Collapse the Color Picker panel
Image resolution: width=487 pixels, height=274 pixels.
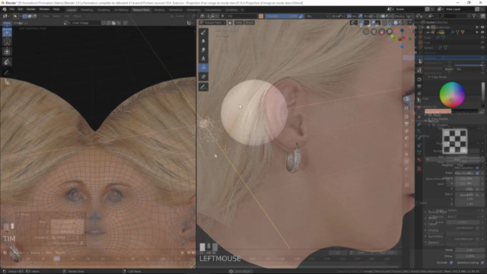[x=438, y=77]
